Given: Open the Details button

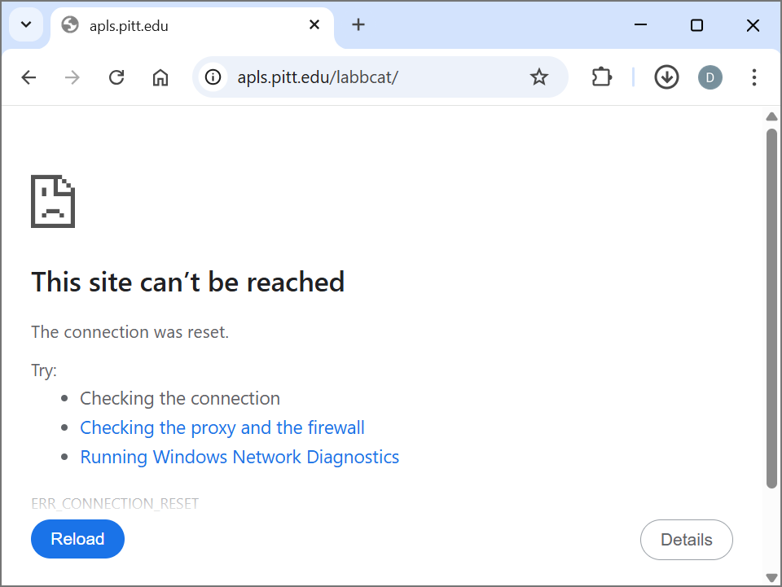Looking at the screenshot, I should point(686,540).
